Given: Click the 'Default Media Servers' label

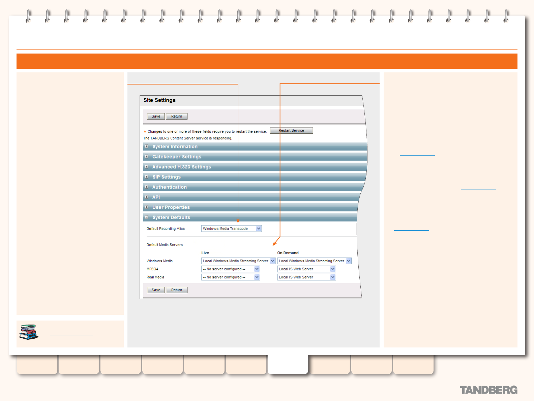Looking at the screenshot, I should (165, 245).
